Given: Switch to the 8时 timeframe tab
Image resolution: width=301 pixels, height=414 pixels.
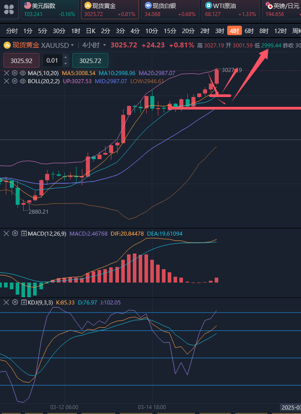Looking at the screenshot, I should (264, 31).
